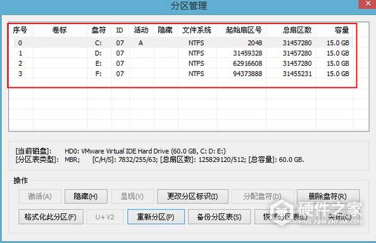This screenshot has width=376, height=243.
Task: Click the 激活(A) activate button
Action: [40, 197]
